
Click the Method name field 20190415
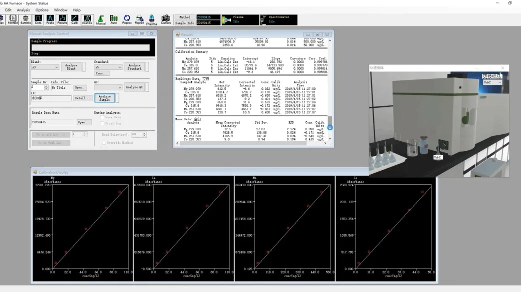point(208,17)
